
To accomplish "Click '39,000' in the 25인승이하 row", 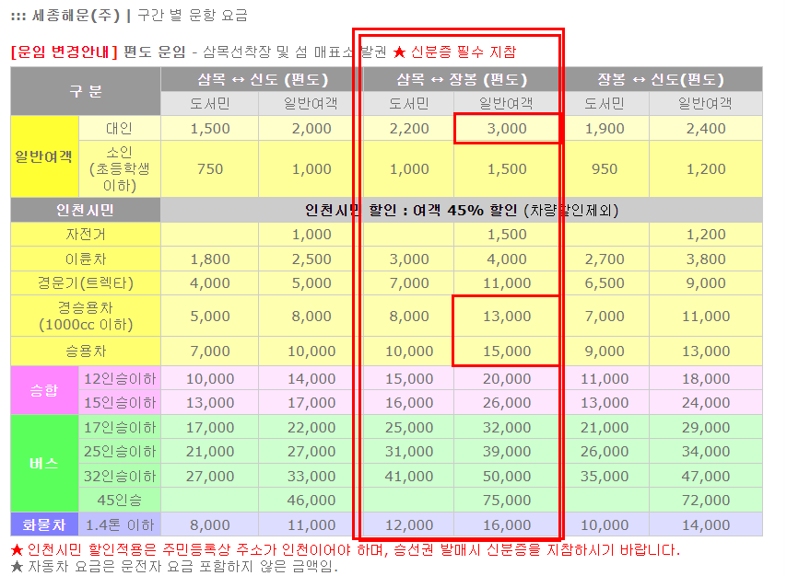I will (x=507, y=451).
